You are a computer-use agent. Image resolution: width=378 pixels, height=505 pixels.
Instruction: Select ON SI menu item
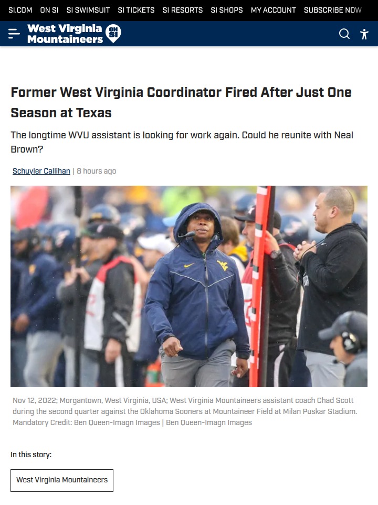pyautogui.click(x=49, y=11)
